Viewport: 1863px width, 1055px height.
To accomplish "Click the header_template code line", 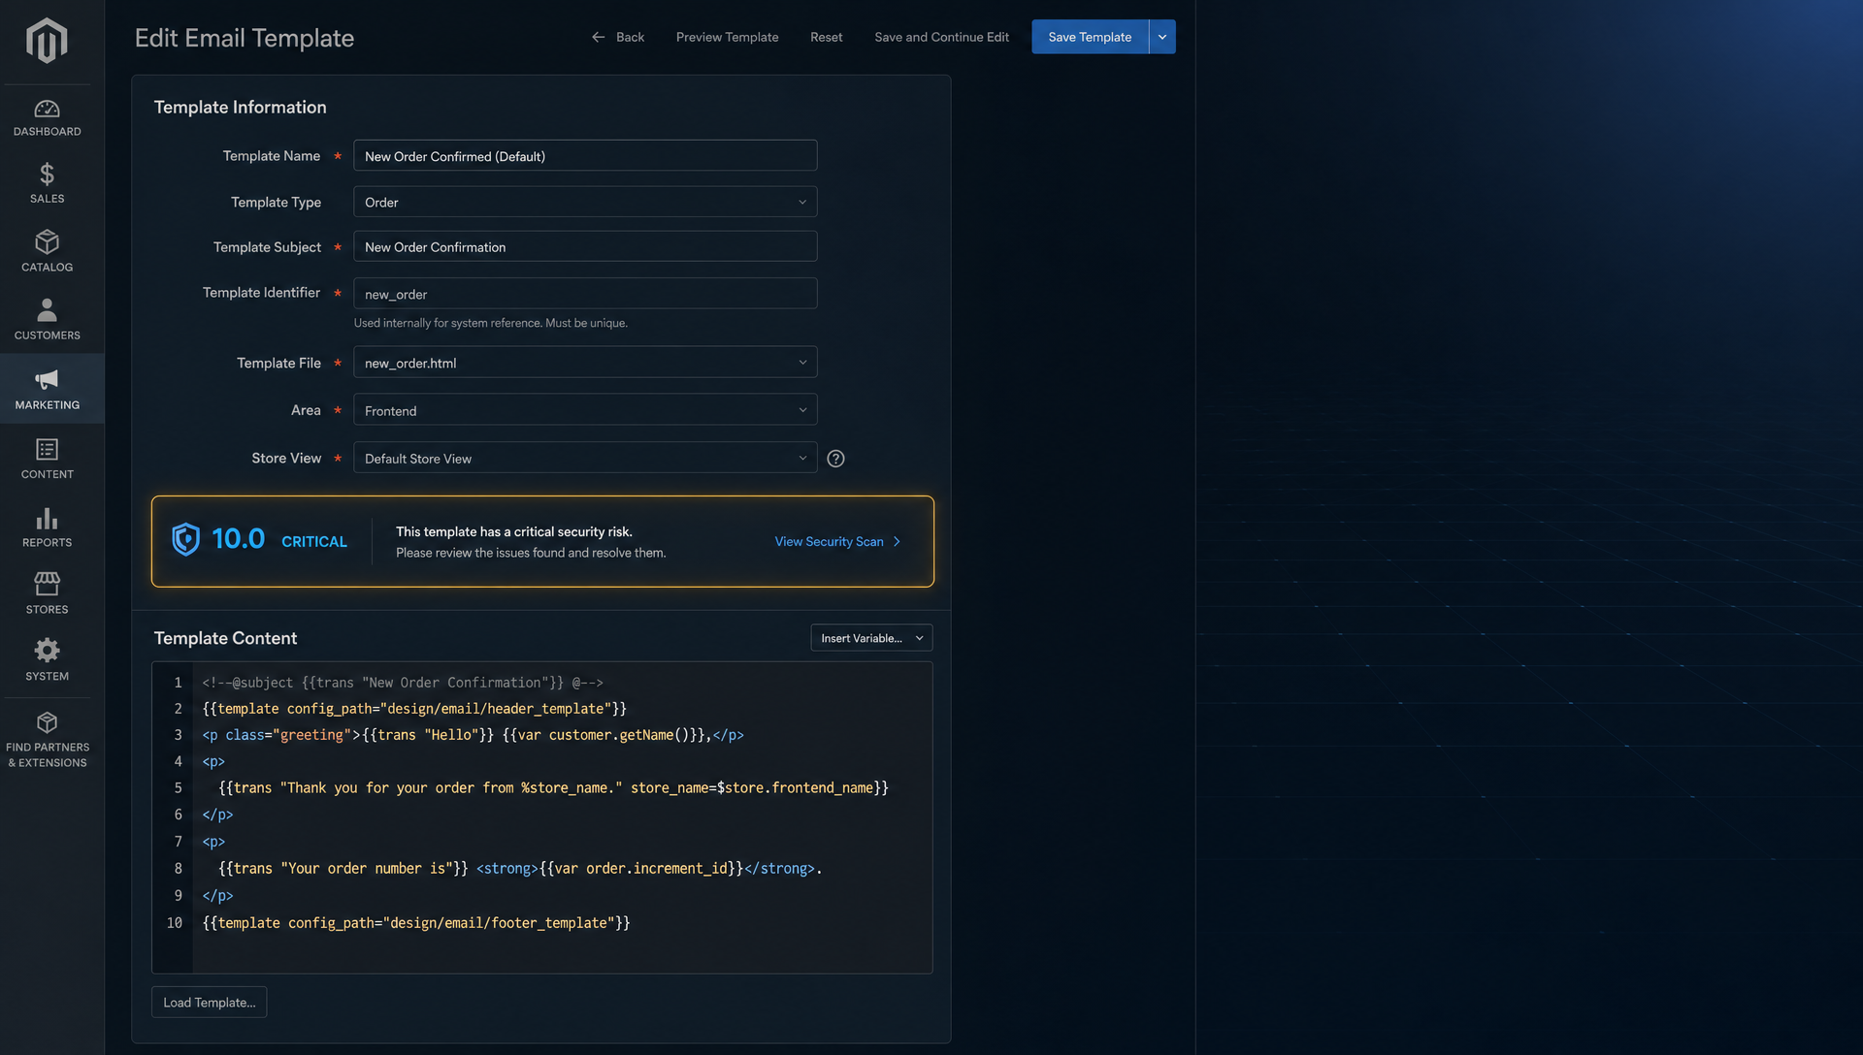I will point(414,709).
